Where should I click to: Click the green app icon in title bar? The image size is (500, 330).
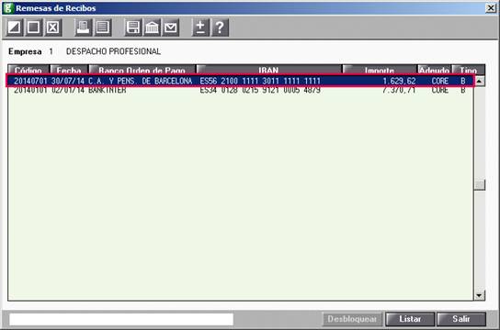[x=7, y=8]
